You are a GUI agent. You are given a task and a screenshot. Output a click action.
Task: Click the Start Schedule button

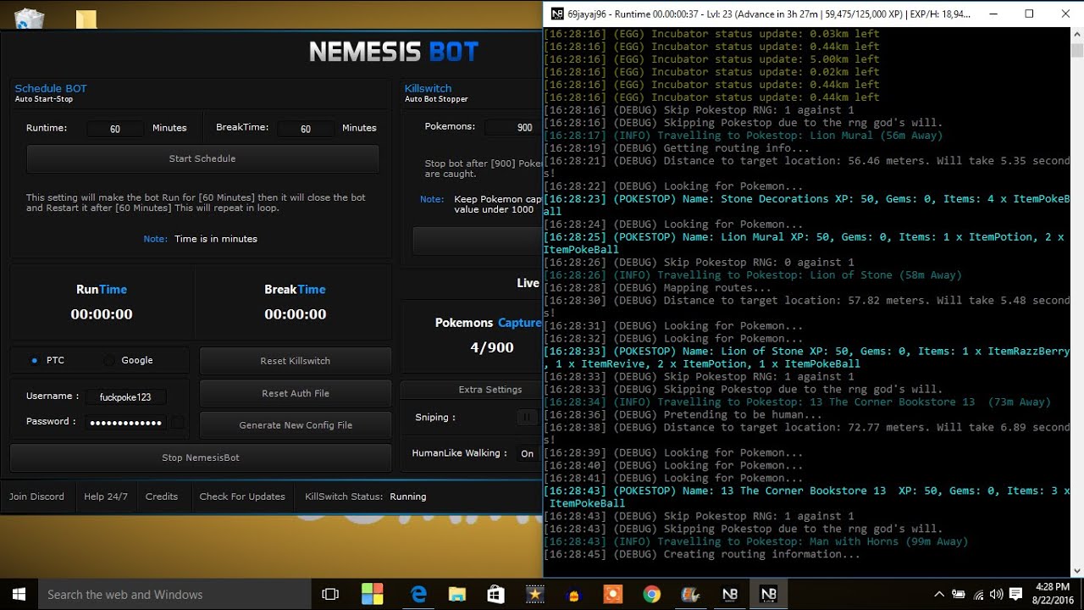point(202,158)
